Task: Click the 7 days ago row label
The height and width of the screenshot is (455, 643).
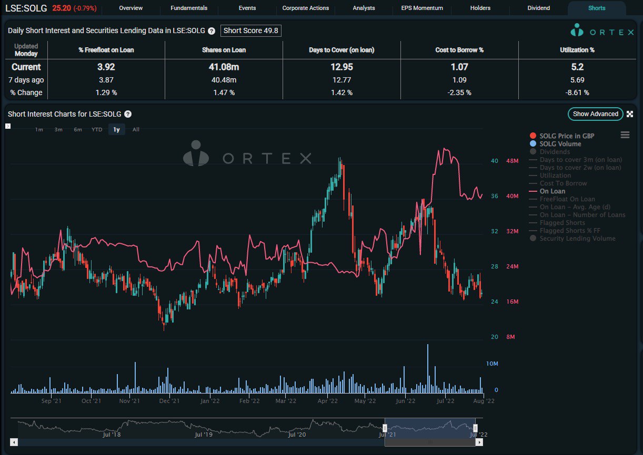Action: click(x=26, y=80)
